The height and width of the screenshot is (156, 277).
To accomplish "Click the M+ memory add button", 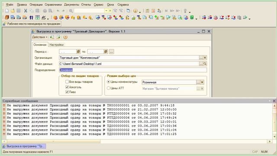I will point(172,11).
